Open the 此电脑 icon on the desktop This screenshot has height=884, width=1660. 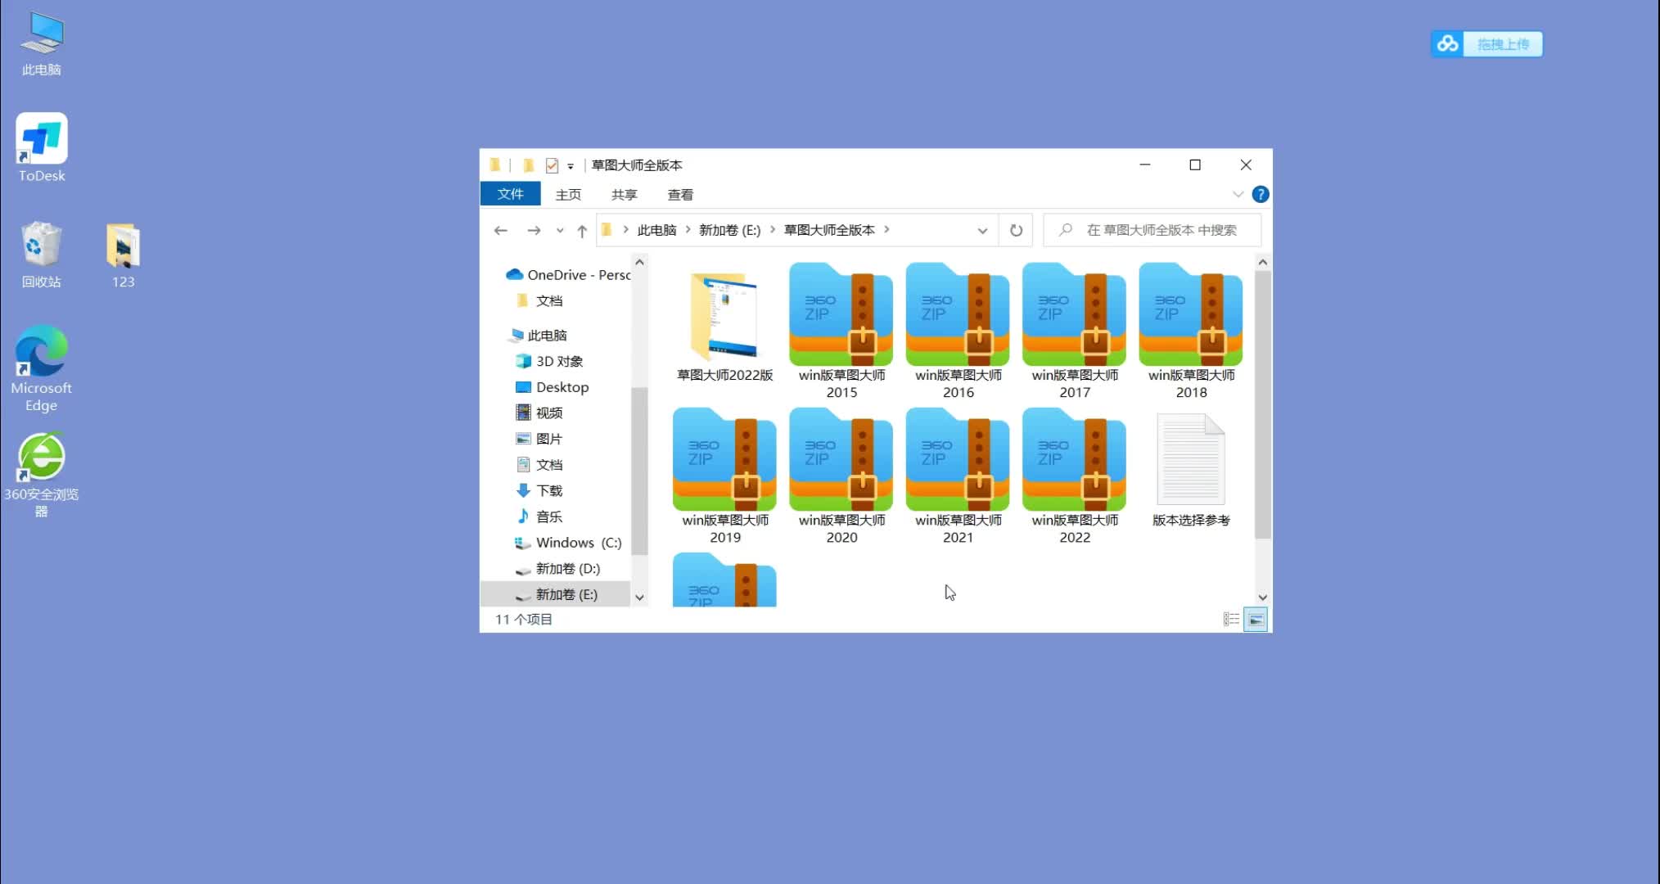coord(41,37)
